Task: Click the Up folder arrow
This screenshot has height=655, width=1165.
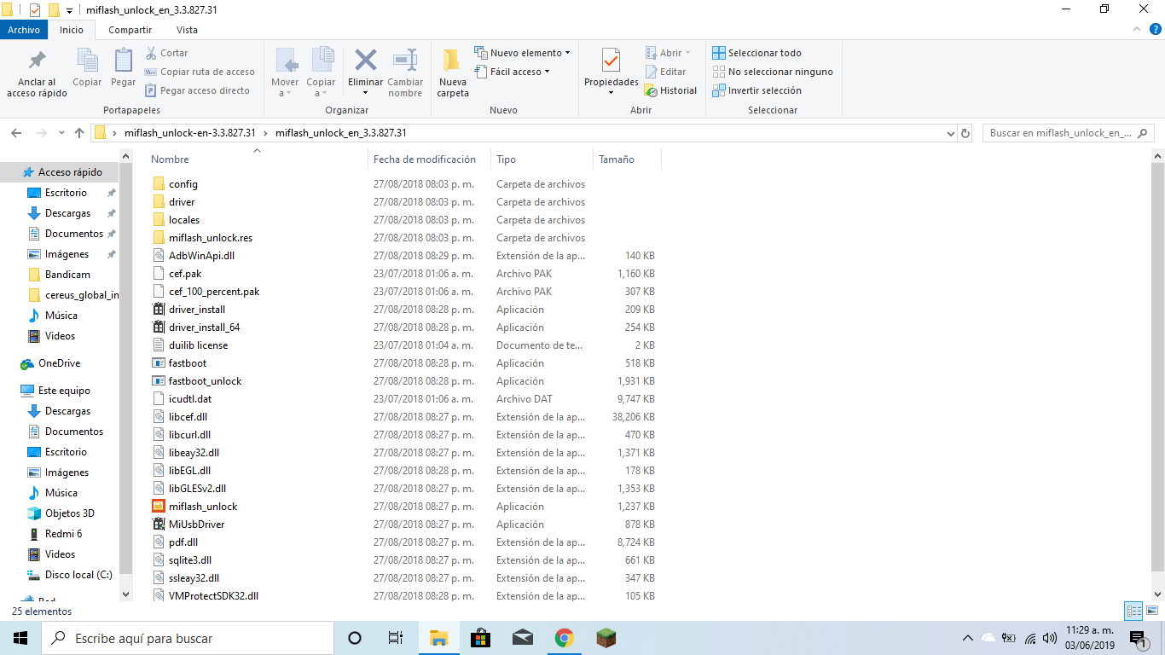Action: tap(79, 133)
